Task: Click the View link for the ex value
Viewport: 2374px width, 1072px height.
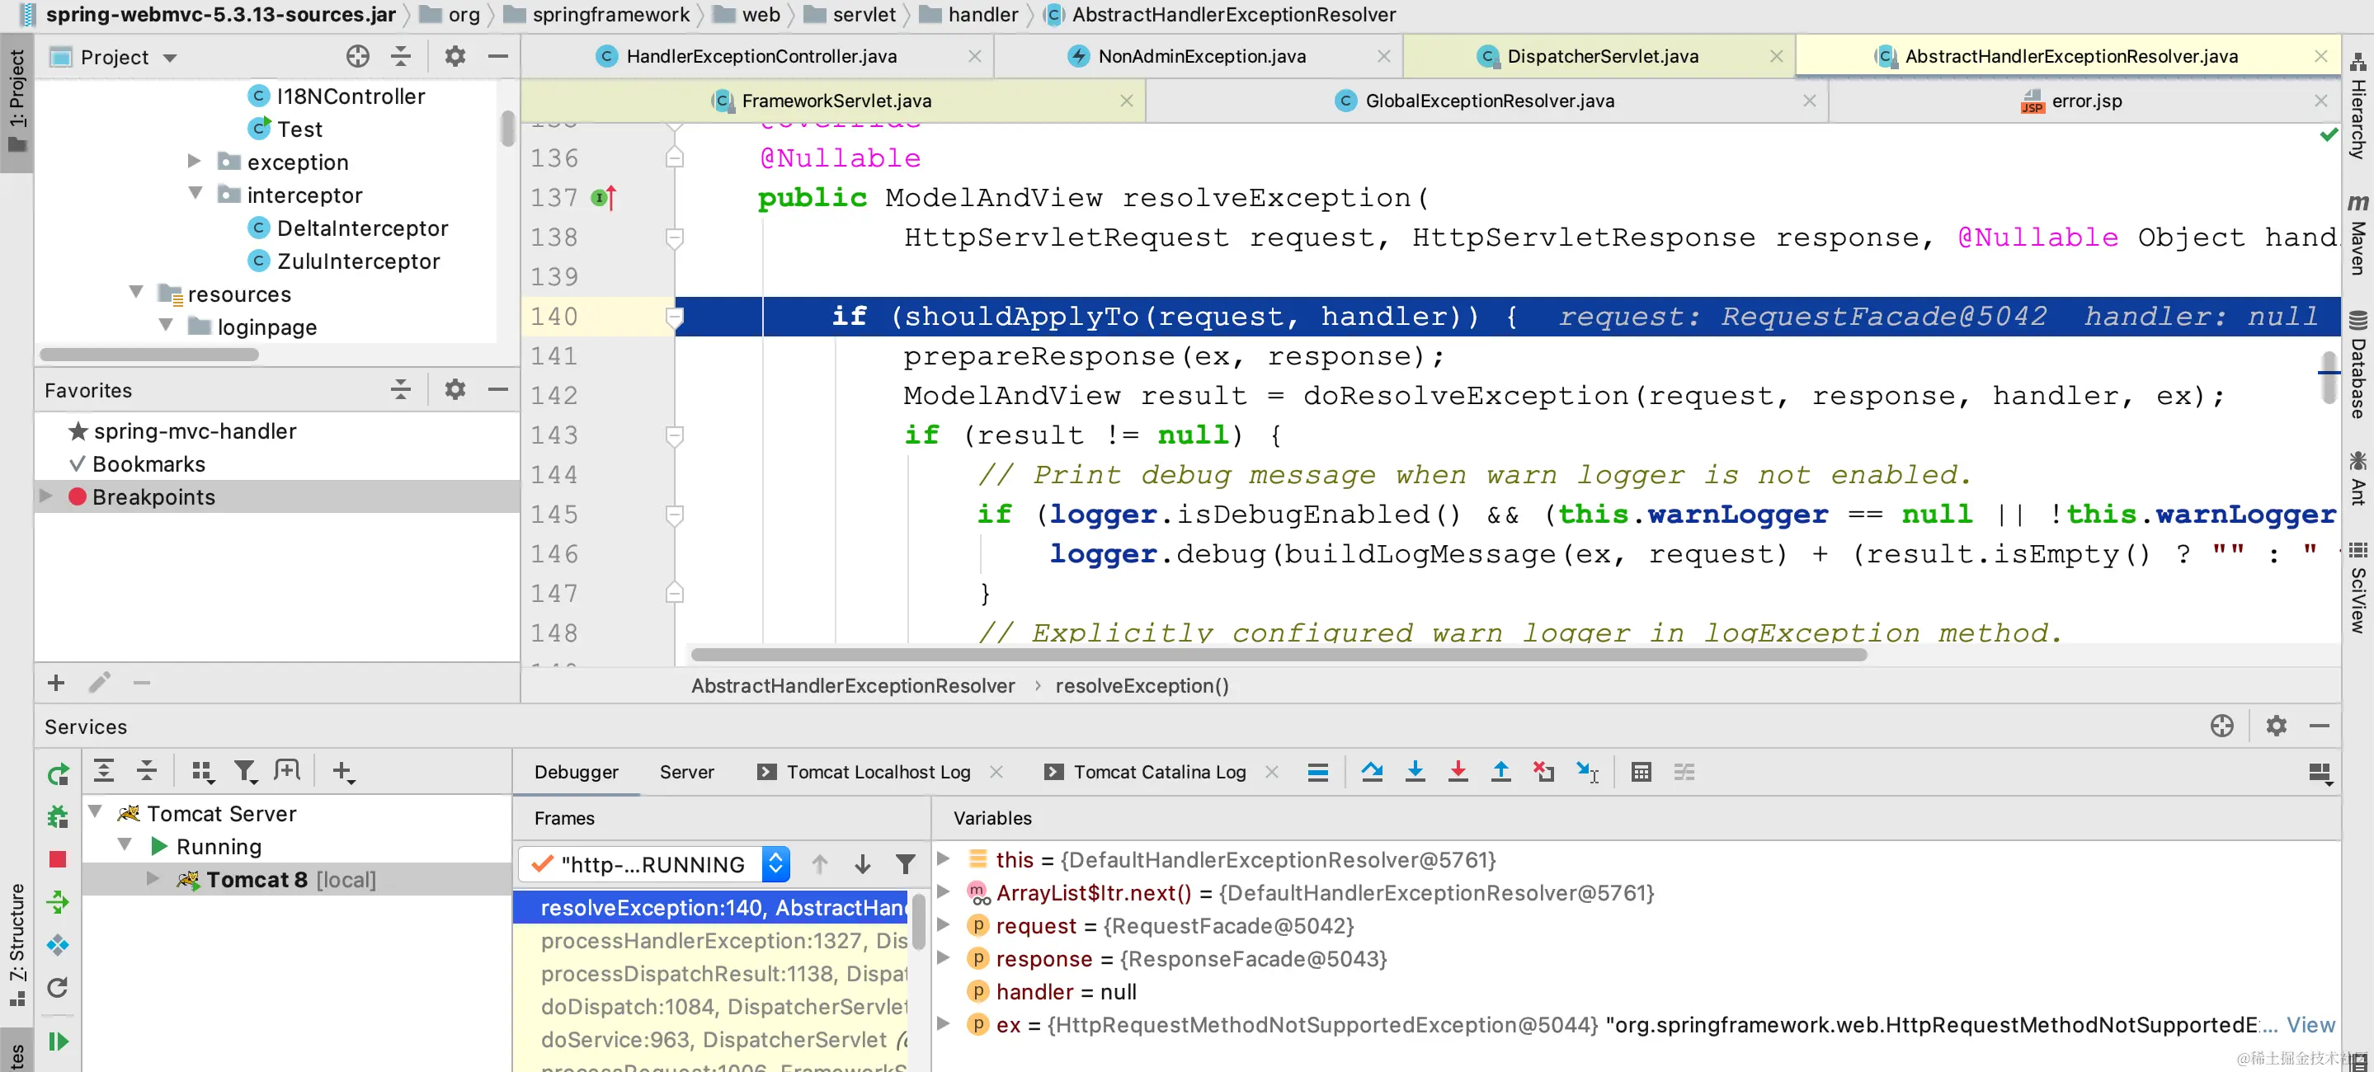Action: pos(2310,1024)
